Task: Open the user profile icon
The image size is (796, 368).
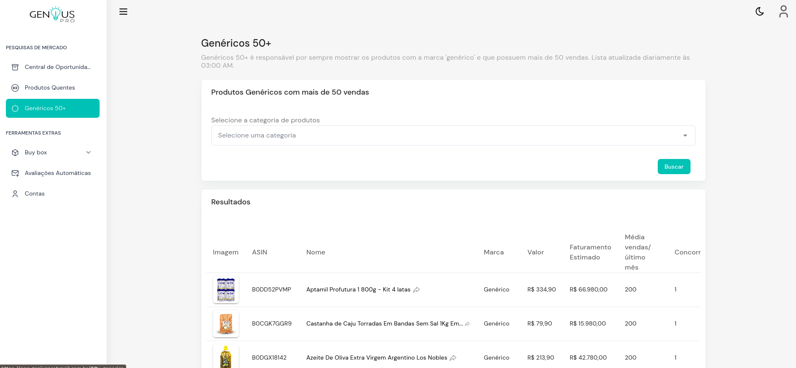Action: (x=783, y=11)
